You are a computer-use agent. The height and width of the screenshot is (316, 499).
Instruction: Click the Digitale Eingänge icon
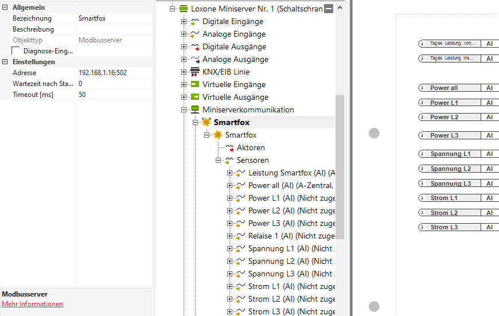point(195,22)
